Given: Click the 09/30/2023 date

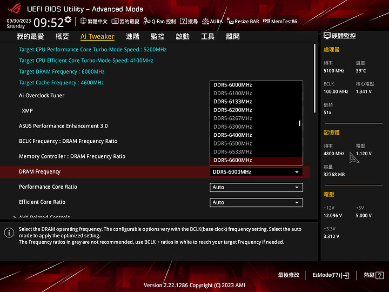Looking at the screenshot, I should click(18, 21).
